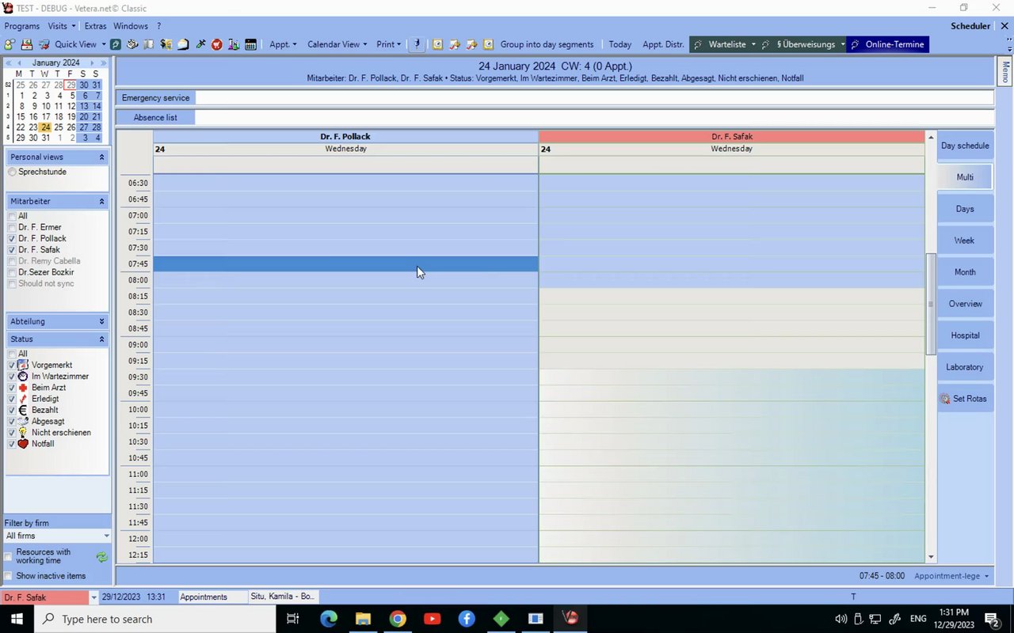Screen dimensions: 1014x633
Task: Collapse the Personal views panel
Action: point(101,157)
